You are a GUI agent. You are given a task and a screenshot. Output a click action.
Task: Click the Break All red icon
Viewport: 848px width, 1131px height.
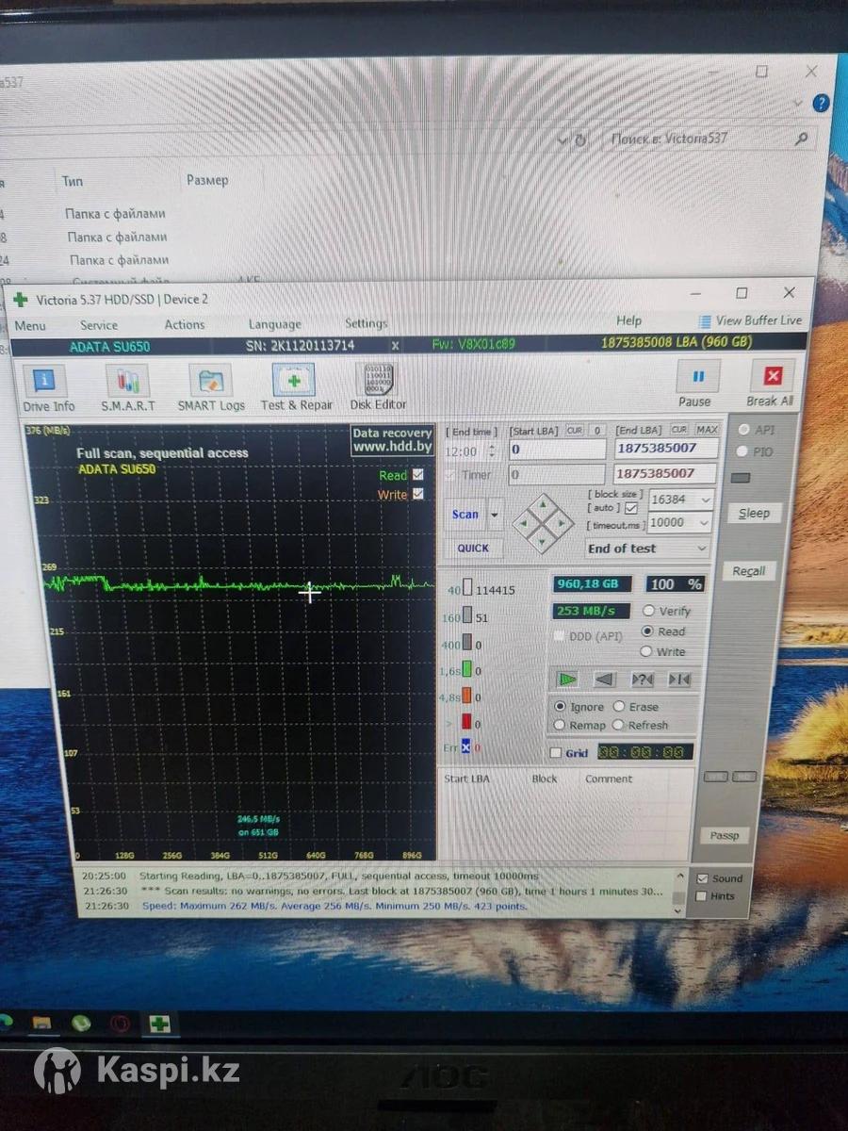[x=772, y=377]
